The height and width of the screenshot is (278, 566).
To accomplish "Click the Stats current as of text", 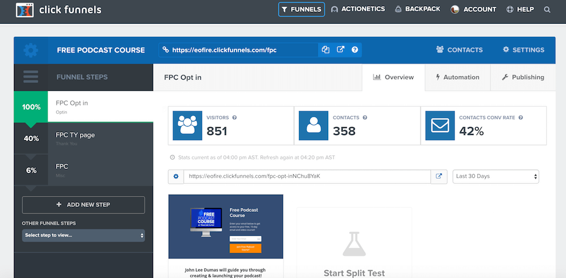I will point(256,158).
